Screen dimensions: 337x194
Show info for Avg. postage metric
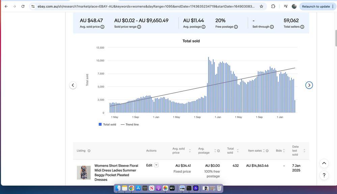[x=203, y=27]
